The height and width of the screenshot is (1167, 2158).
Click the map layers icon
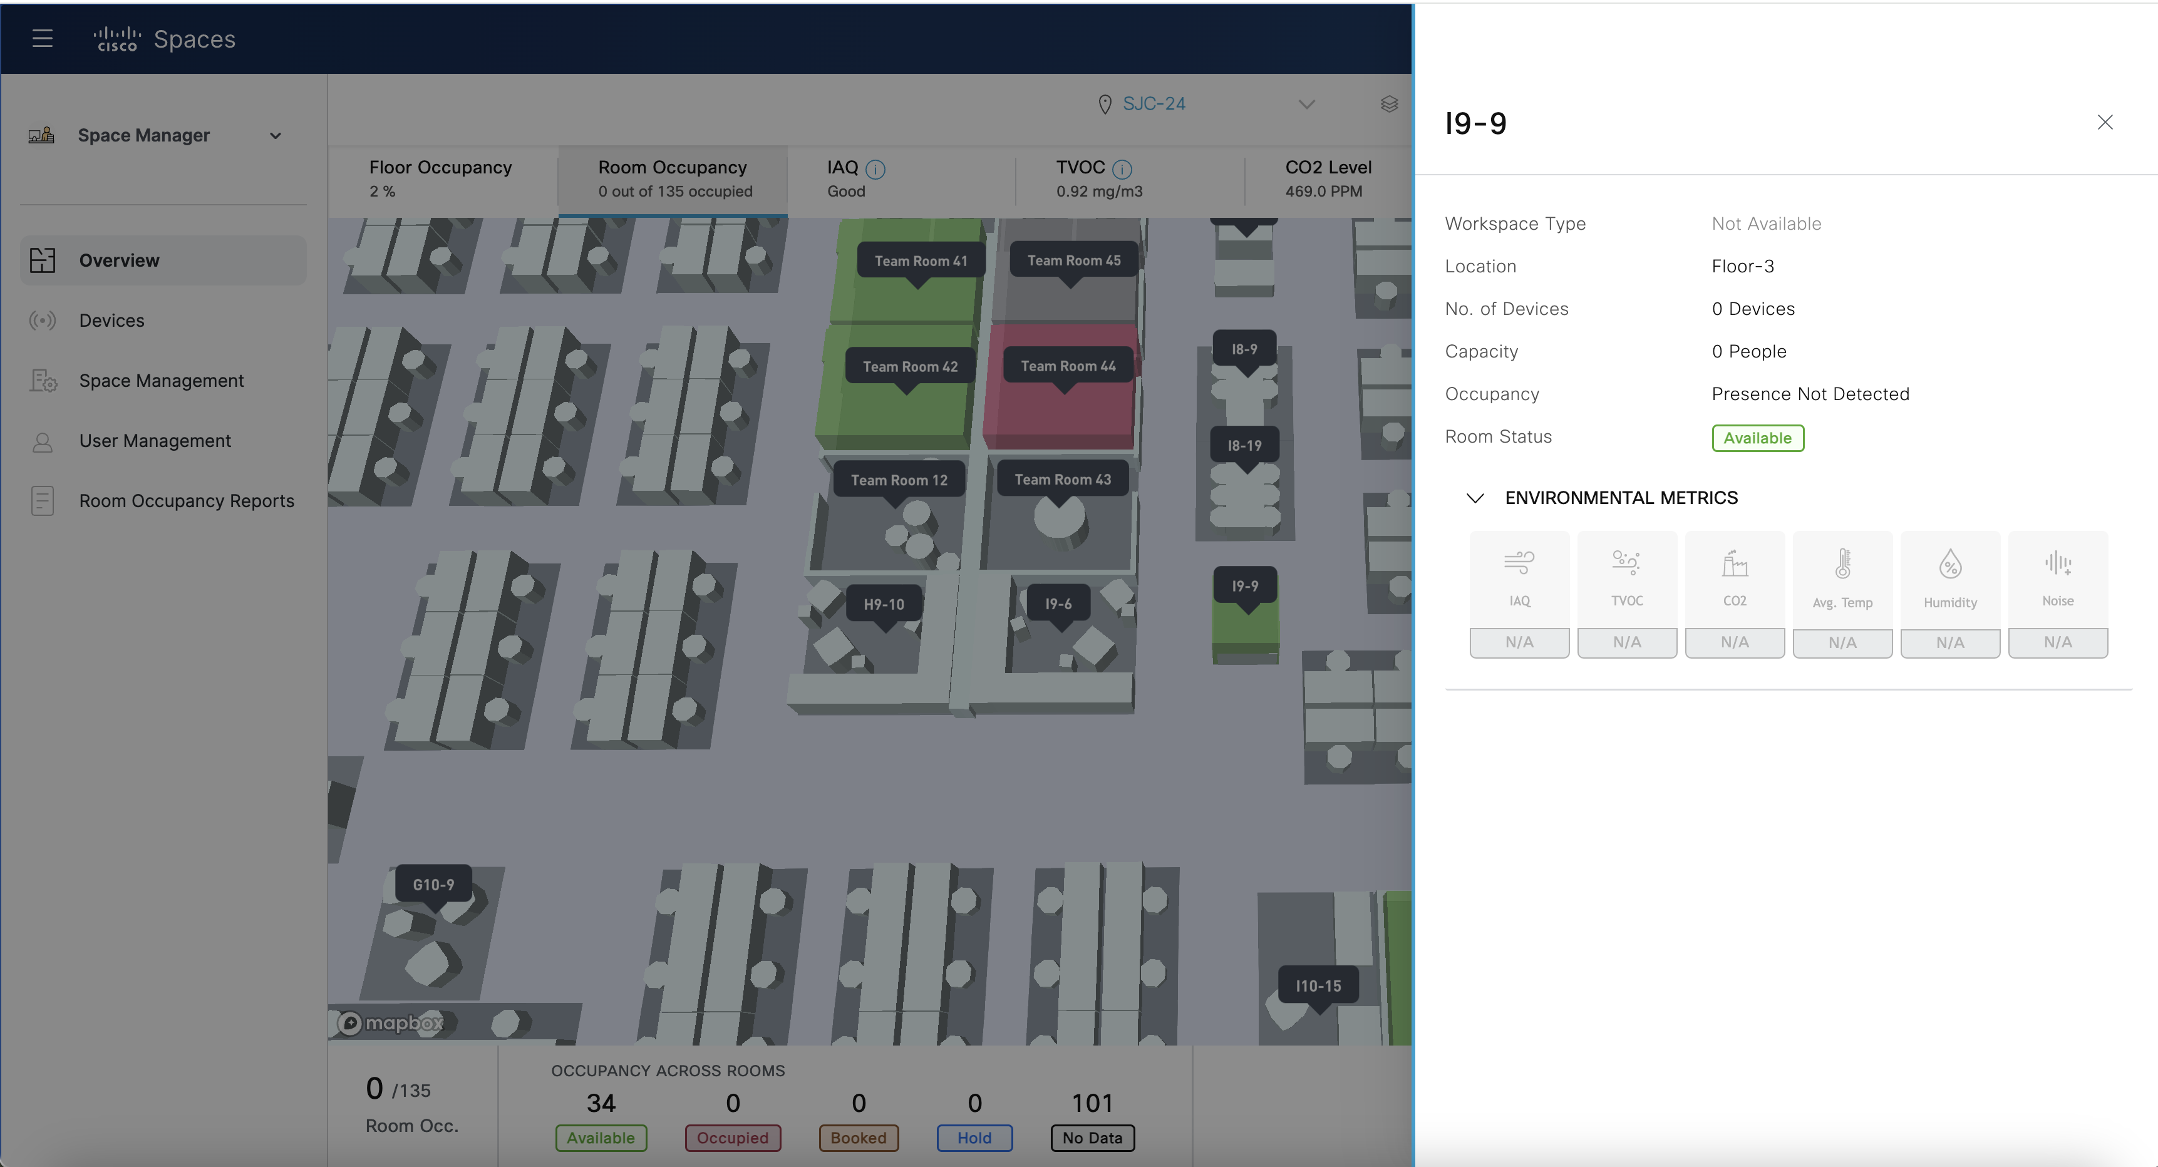click(x=1389, y=104)
